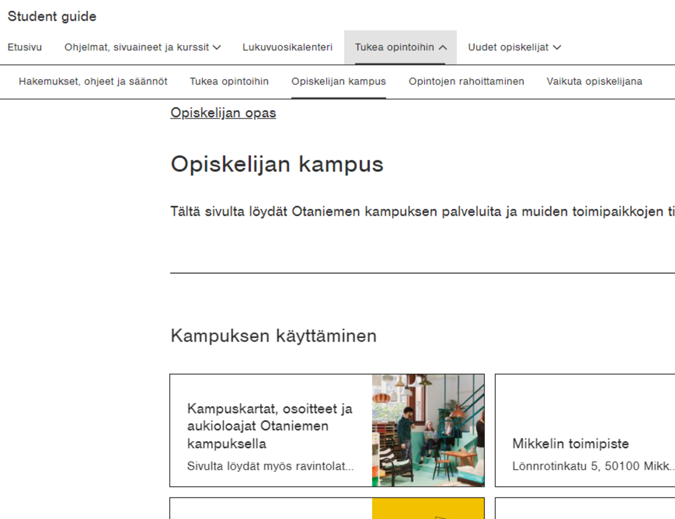This screenshot has width=675, height=519.
Task: Open the Opintojen rahoittaminen submenu tab
Action: point(466,81)
